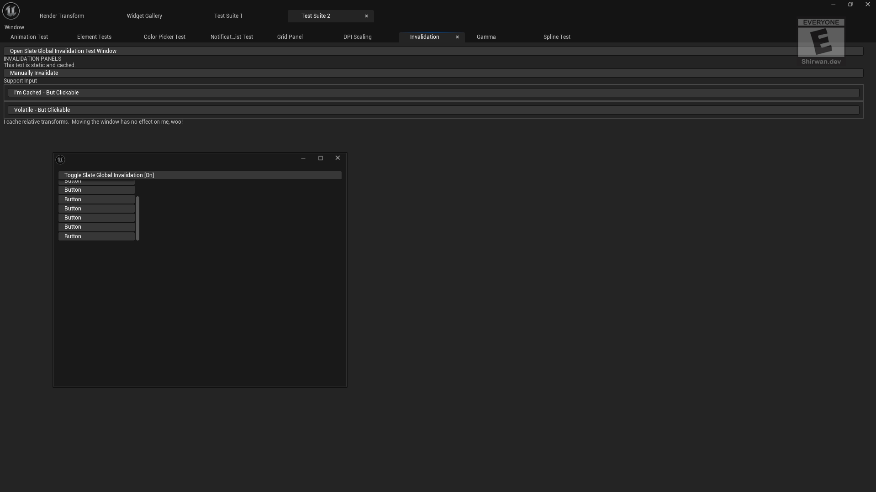Switch to the Test Suite 1 tab
The height and width of the screenshot is (492, 876).
[228, 16]
